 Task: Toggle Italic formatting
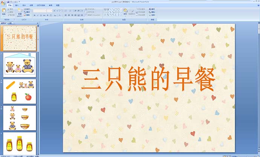click(38, 15)
